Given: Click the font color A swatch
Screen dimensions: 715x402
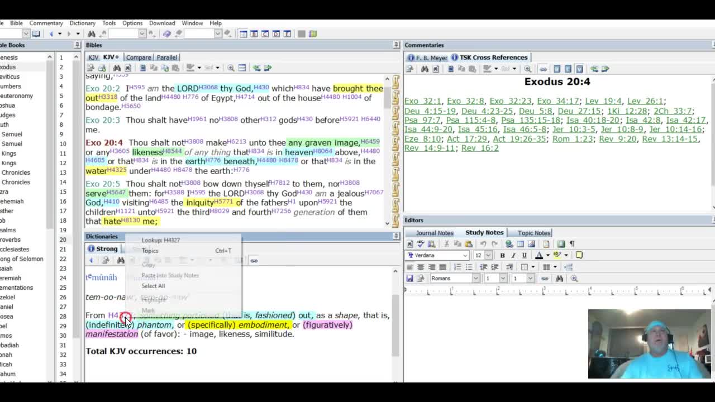Looking at the screenshot, I should tap(539, 255).
